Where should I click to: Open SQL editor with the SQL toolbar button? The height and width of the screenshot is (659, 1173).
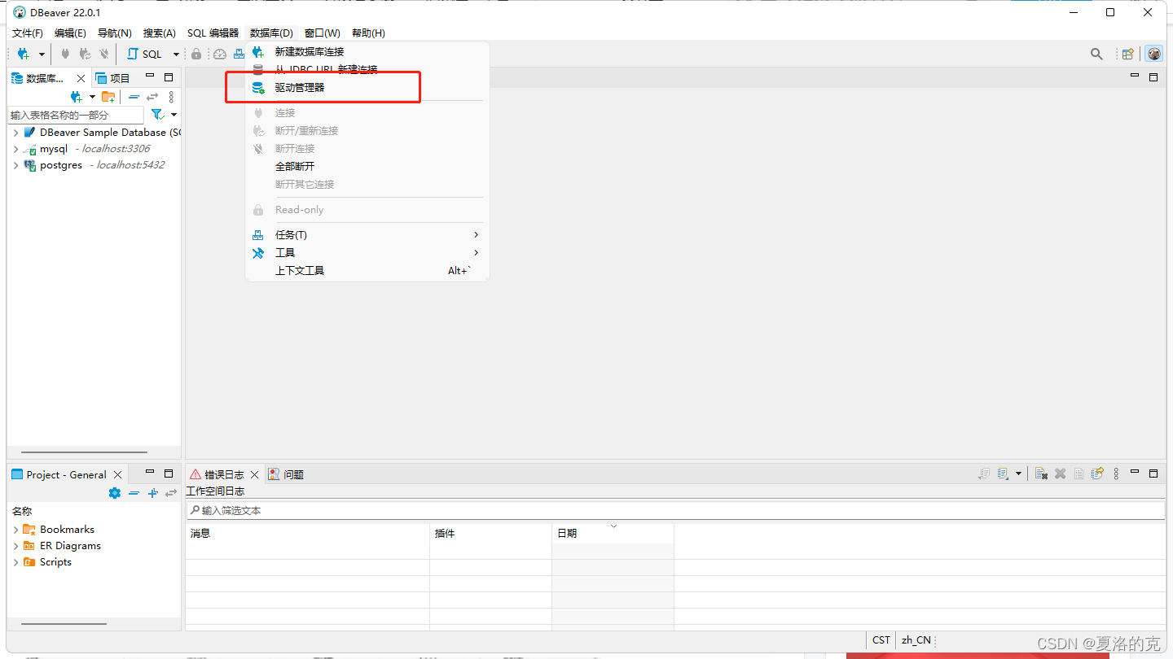(145, 55)
